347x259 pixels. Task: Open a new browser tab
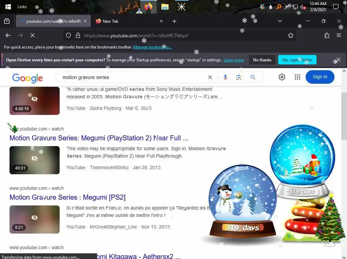pyautogui.click(x=175, y=21)
